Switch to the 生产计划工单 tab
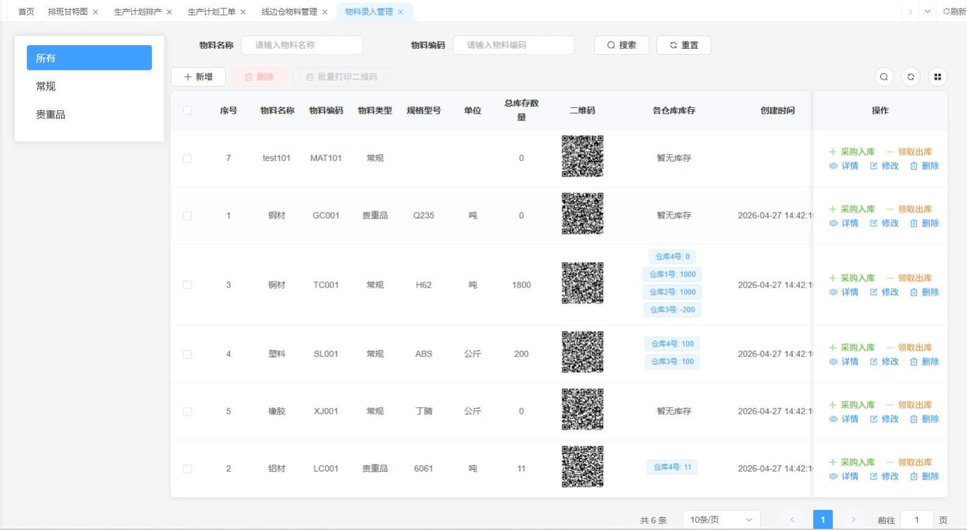This screenshot has height=530, width=967. 212,12
